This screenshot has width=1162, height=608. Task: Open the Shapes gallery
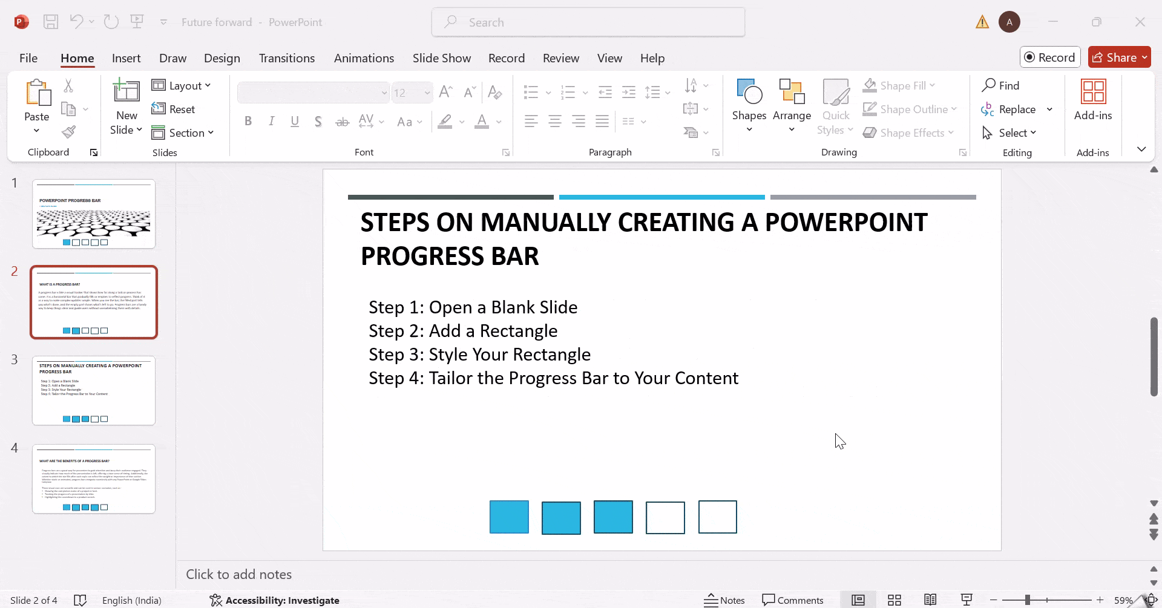pyautogui.click(x=749, y=106)
